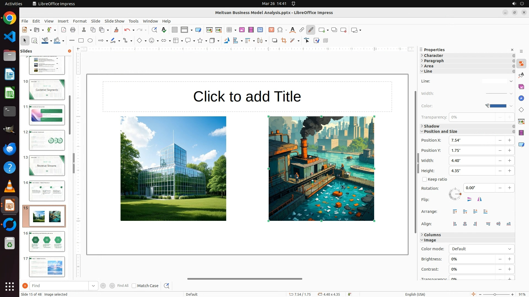The width and height of the screenshot is (529, 297).
Task: Select the slide 16 thumbnail
Action: click(47, 241)
